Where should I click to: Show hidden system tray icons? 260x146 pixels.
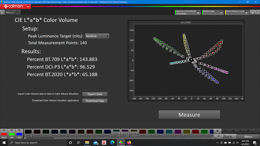tap(217, 143)
